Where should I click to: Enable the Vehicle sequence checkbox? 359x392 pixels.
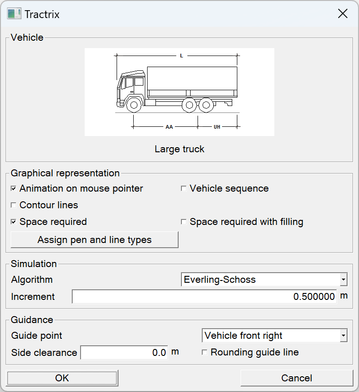pyautogui.click(x=184, y=188)
